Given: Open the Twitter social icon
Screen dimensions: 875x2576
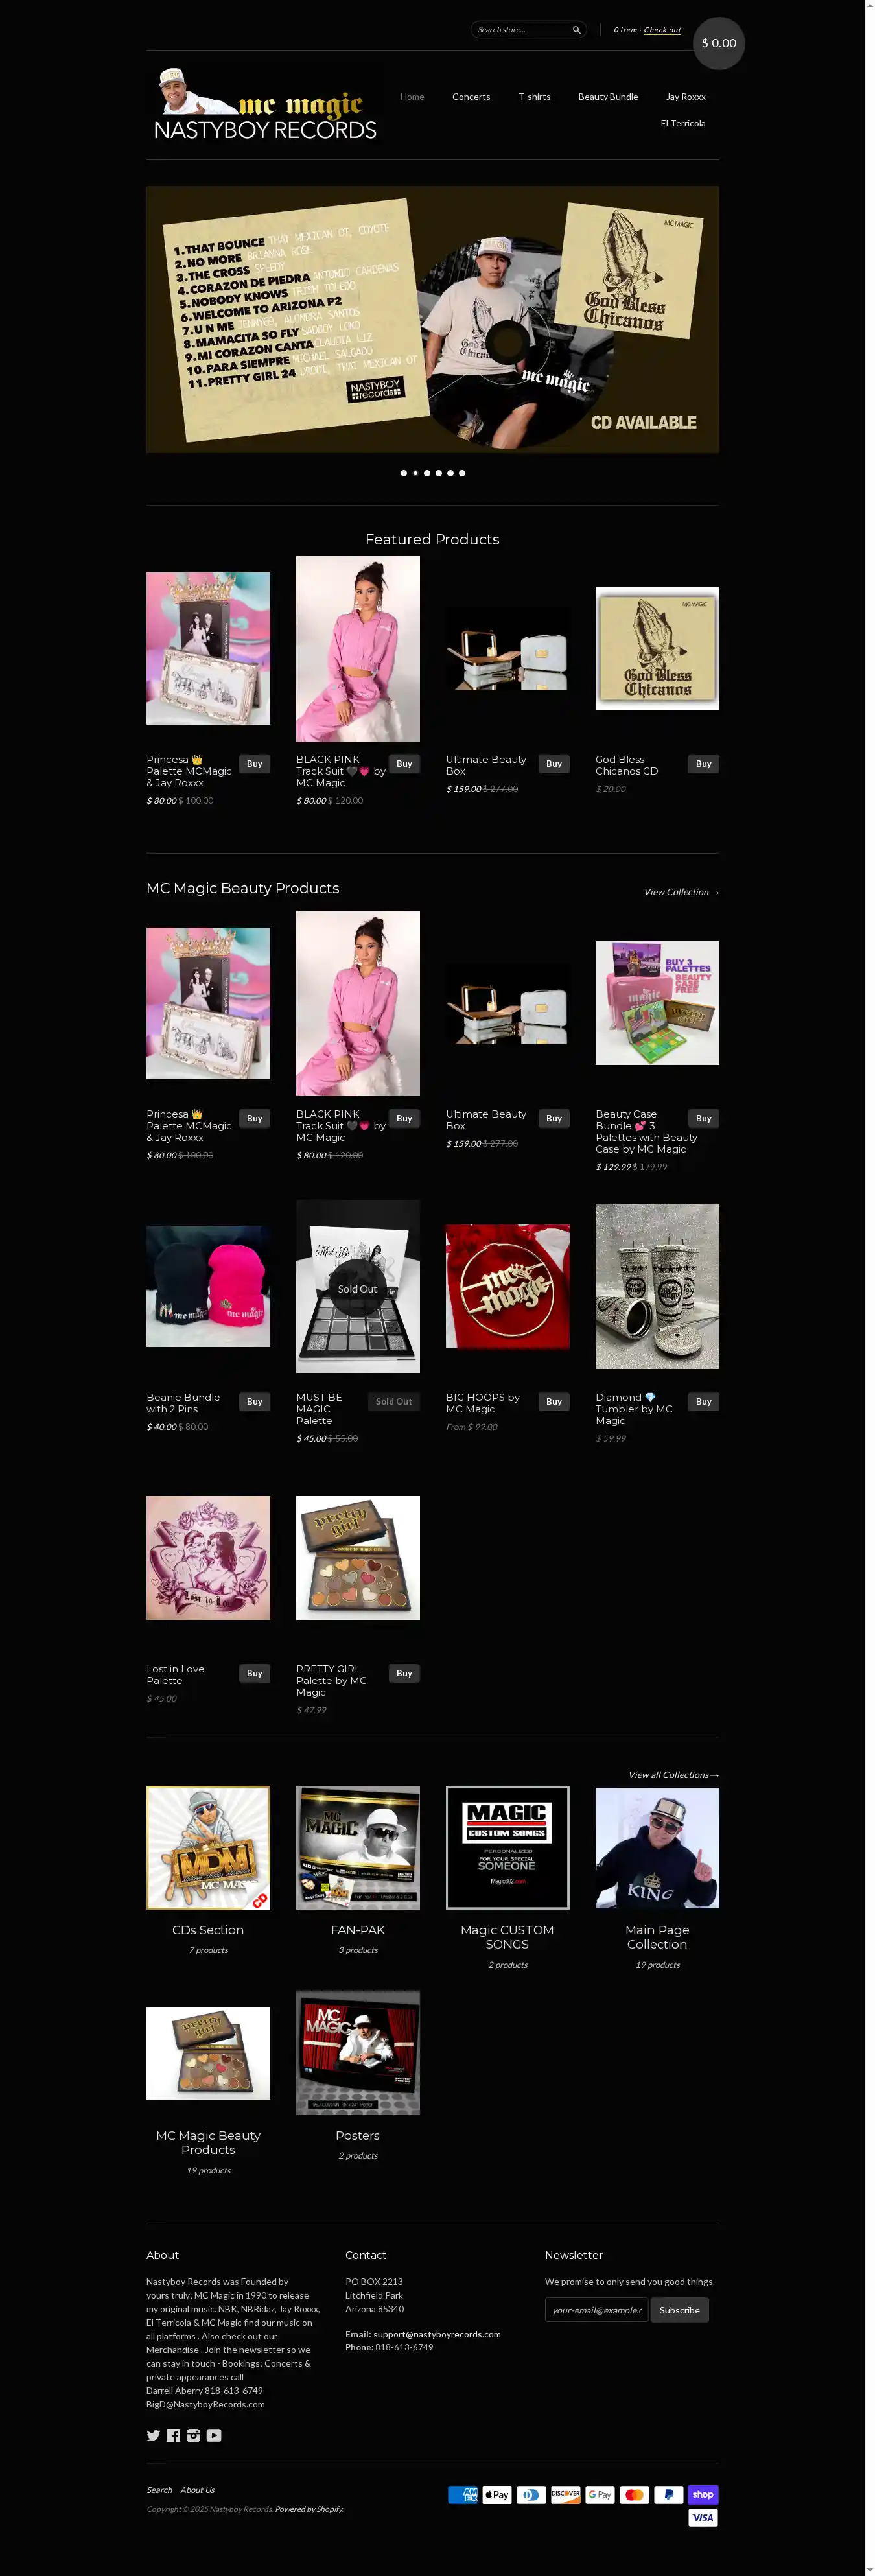Looking at the screenshot, I should point(154,2435).
